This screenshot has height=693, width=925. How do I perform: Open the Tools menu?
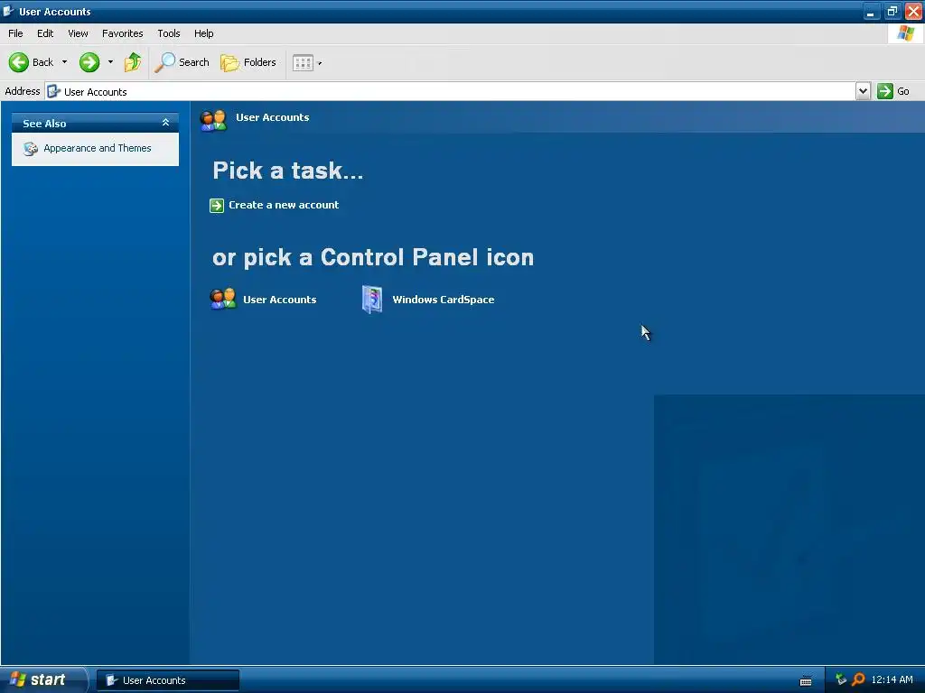169,33
